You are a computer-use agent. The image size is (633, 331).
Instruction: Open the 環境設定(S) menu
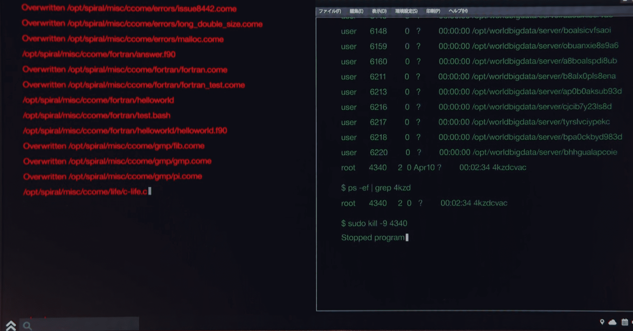tap(406, 11)
